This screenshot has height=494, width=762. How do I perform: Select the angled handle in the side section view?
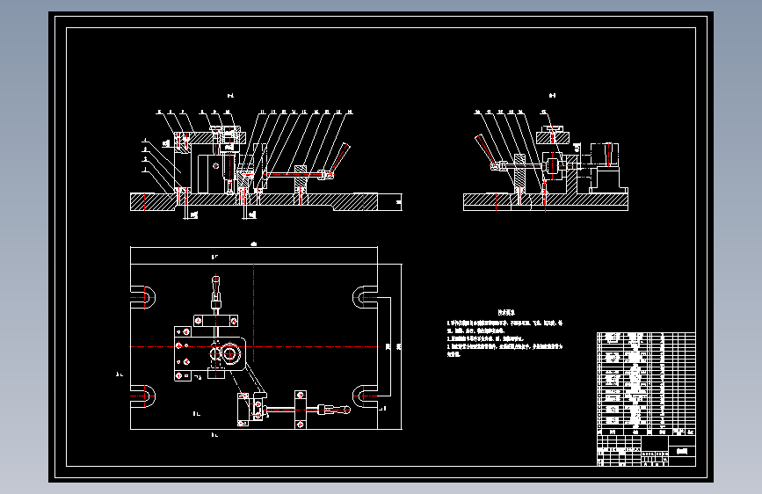[x=484, y=150]
